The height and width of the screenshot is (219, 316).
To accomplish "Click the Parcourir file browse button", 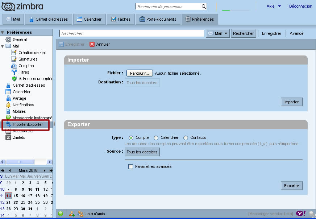I will tap(140, 73).
